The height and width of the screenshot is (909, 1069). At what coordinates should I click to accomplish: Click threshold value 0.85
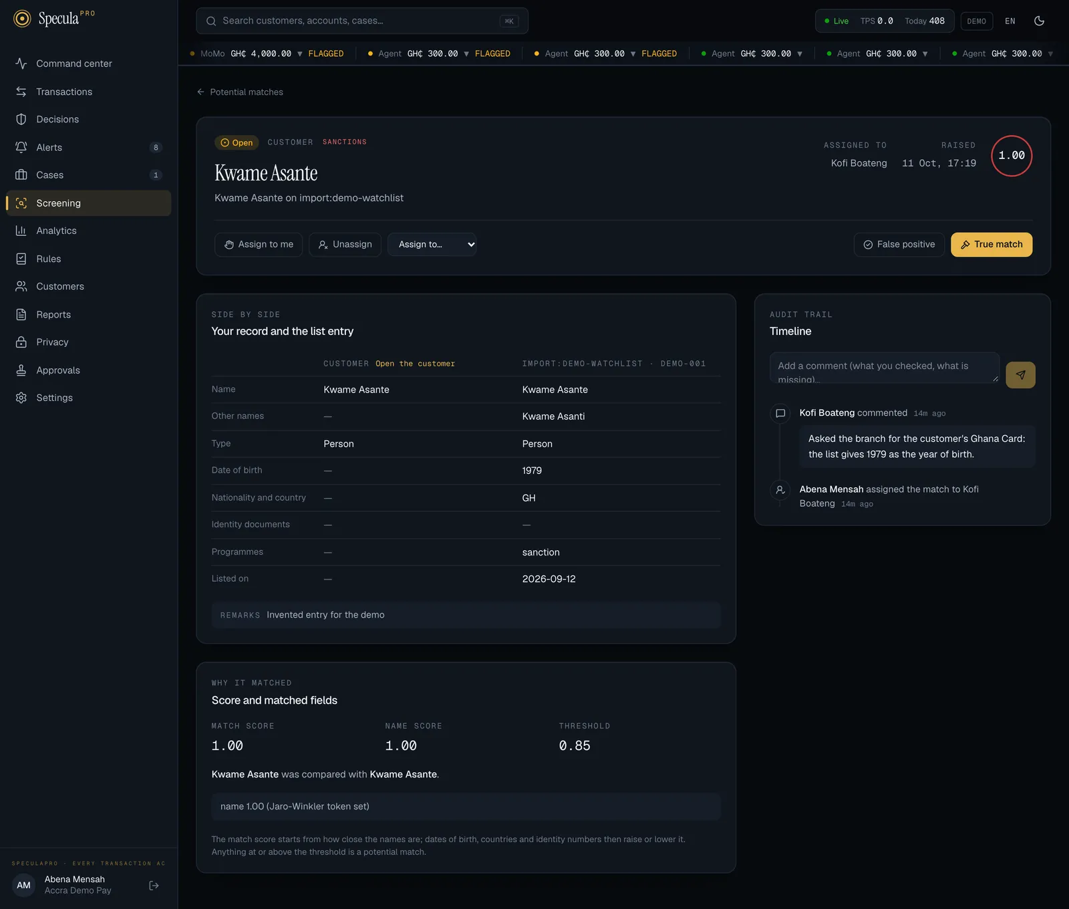point(575,746)
